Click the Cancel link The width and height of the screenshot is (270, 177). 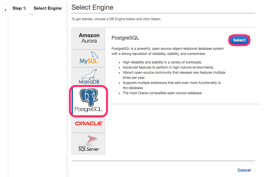[x=244, y=170]
